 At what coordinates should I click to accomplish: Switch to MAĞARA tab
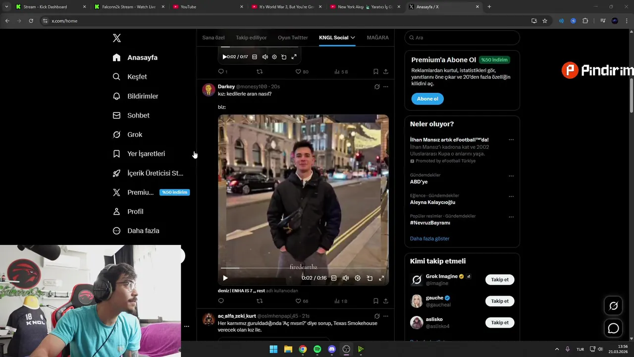377,38
